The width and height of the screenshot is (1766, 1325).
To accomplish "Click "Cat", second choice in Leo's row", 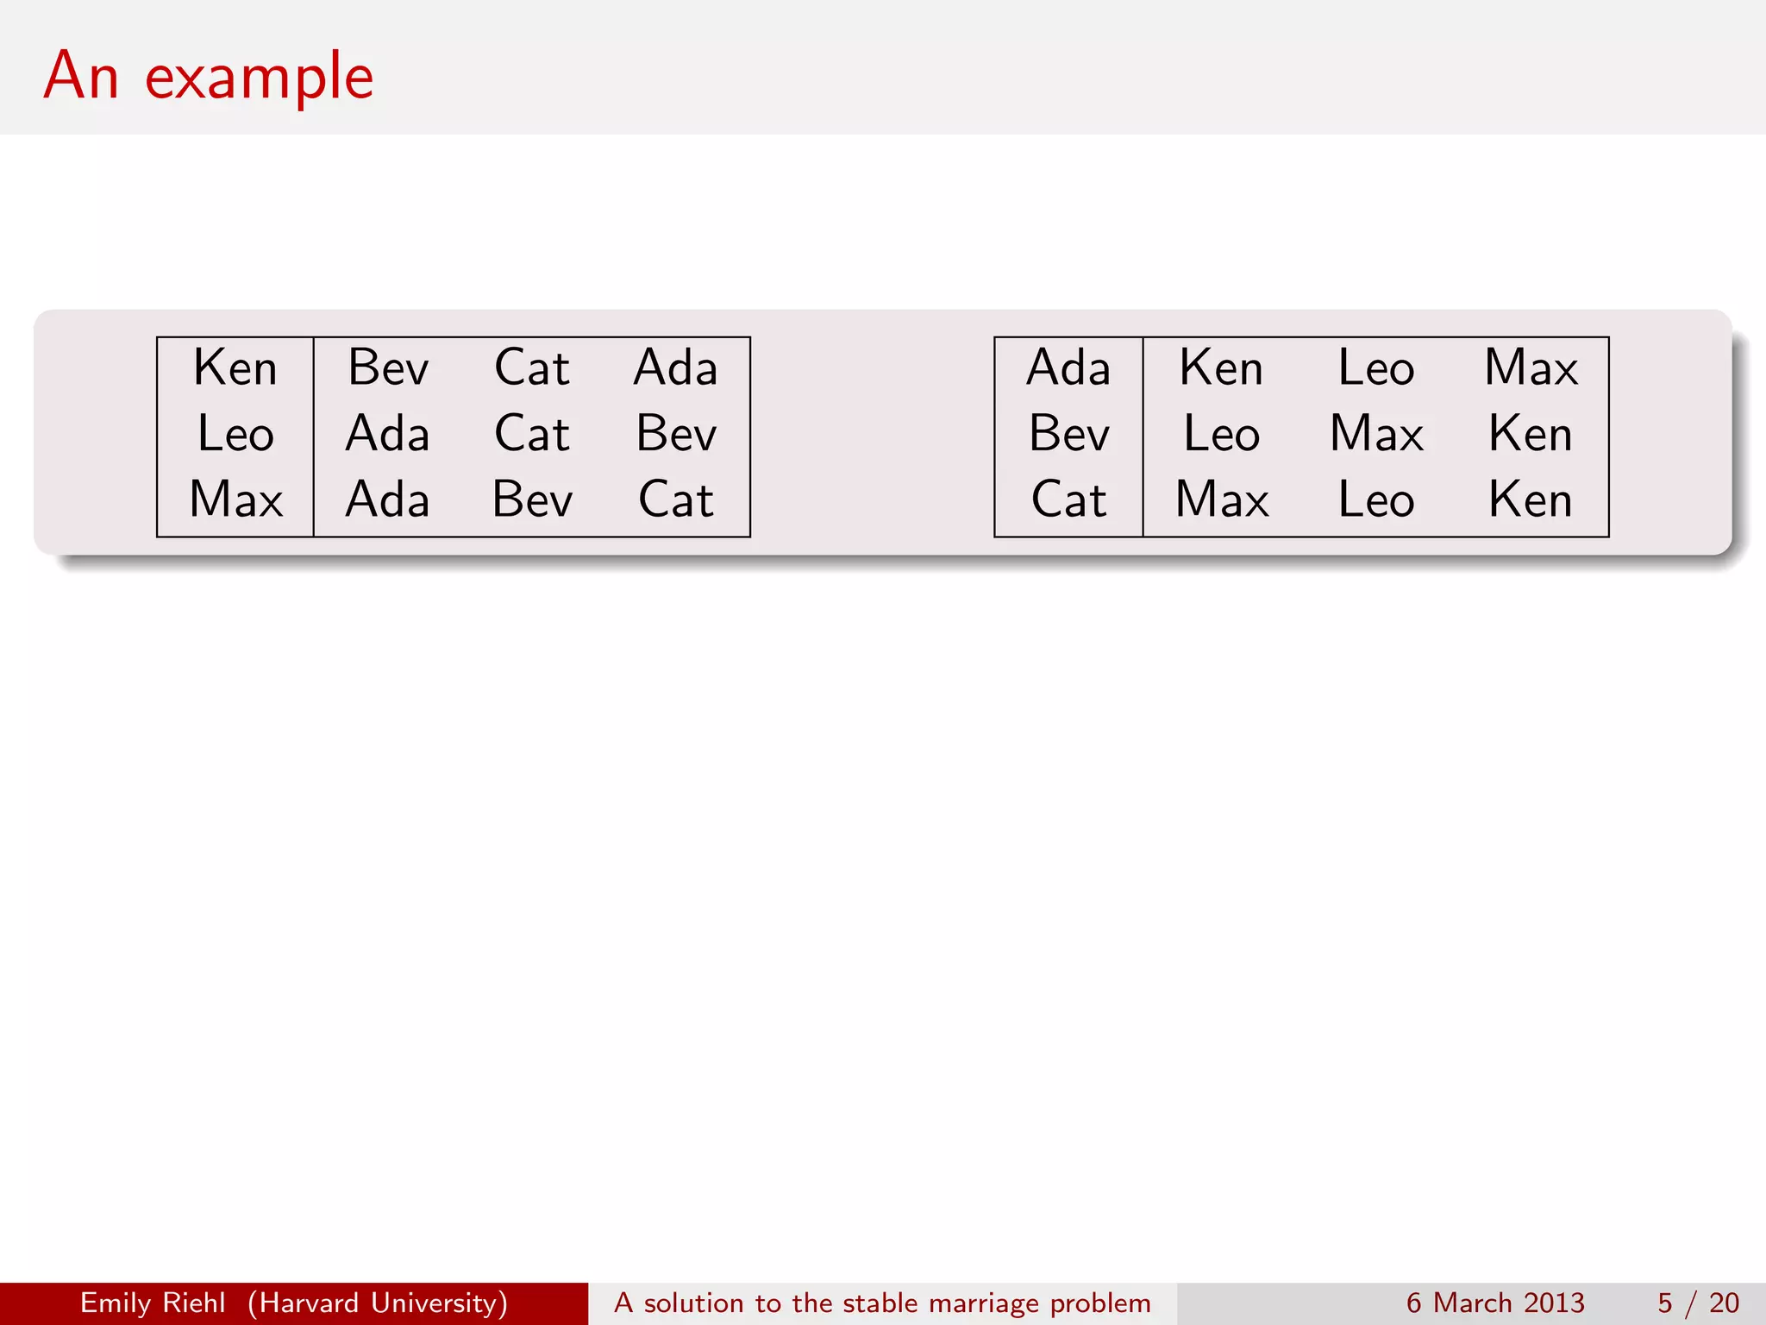I will (532, 434).
